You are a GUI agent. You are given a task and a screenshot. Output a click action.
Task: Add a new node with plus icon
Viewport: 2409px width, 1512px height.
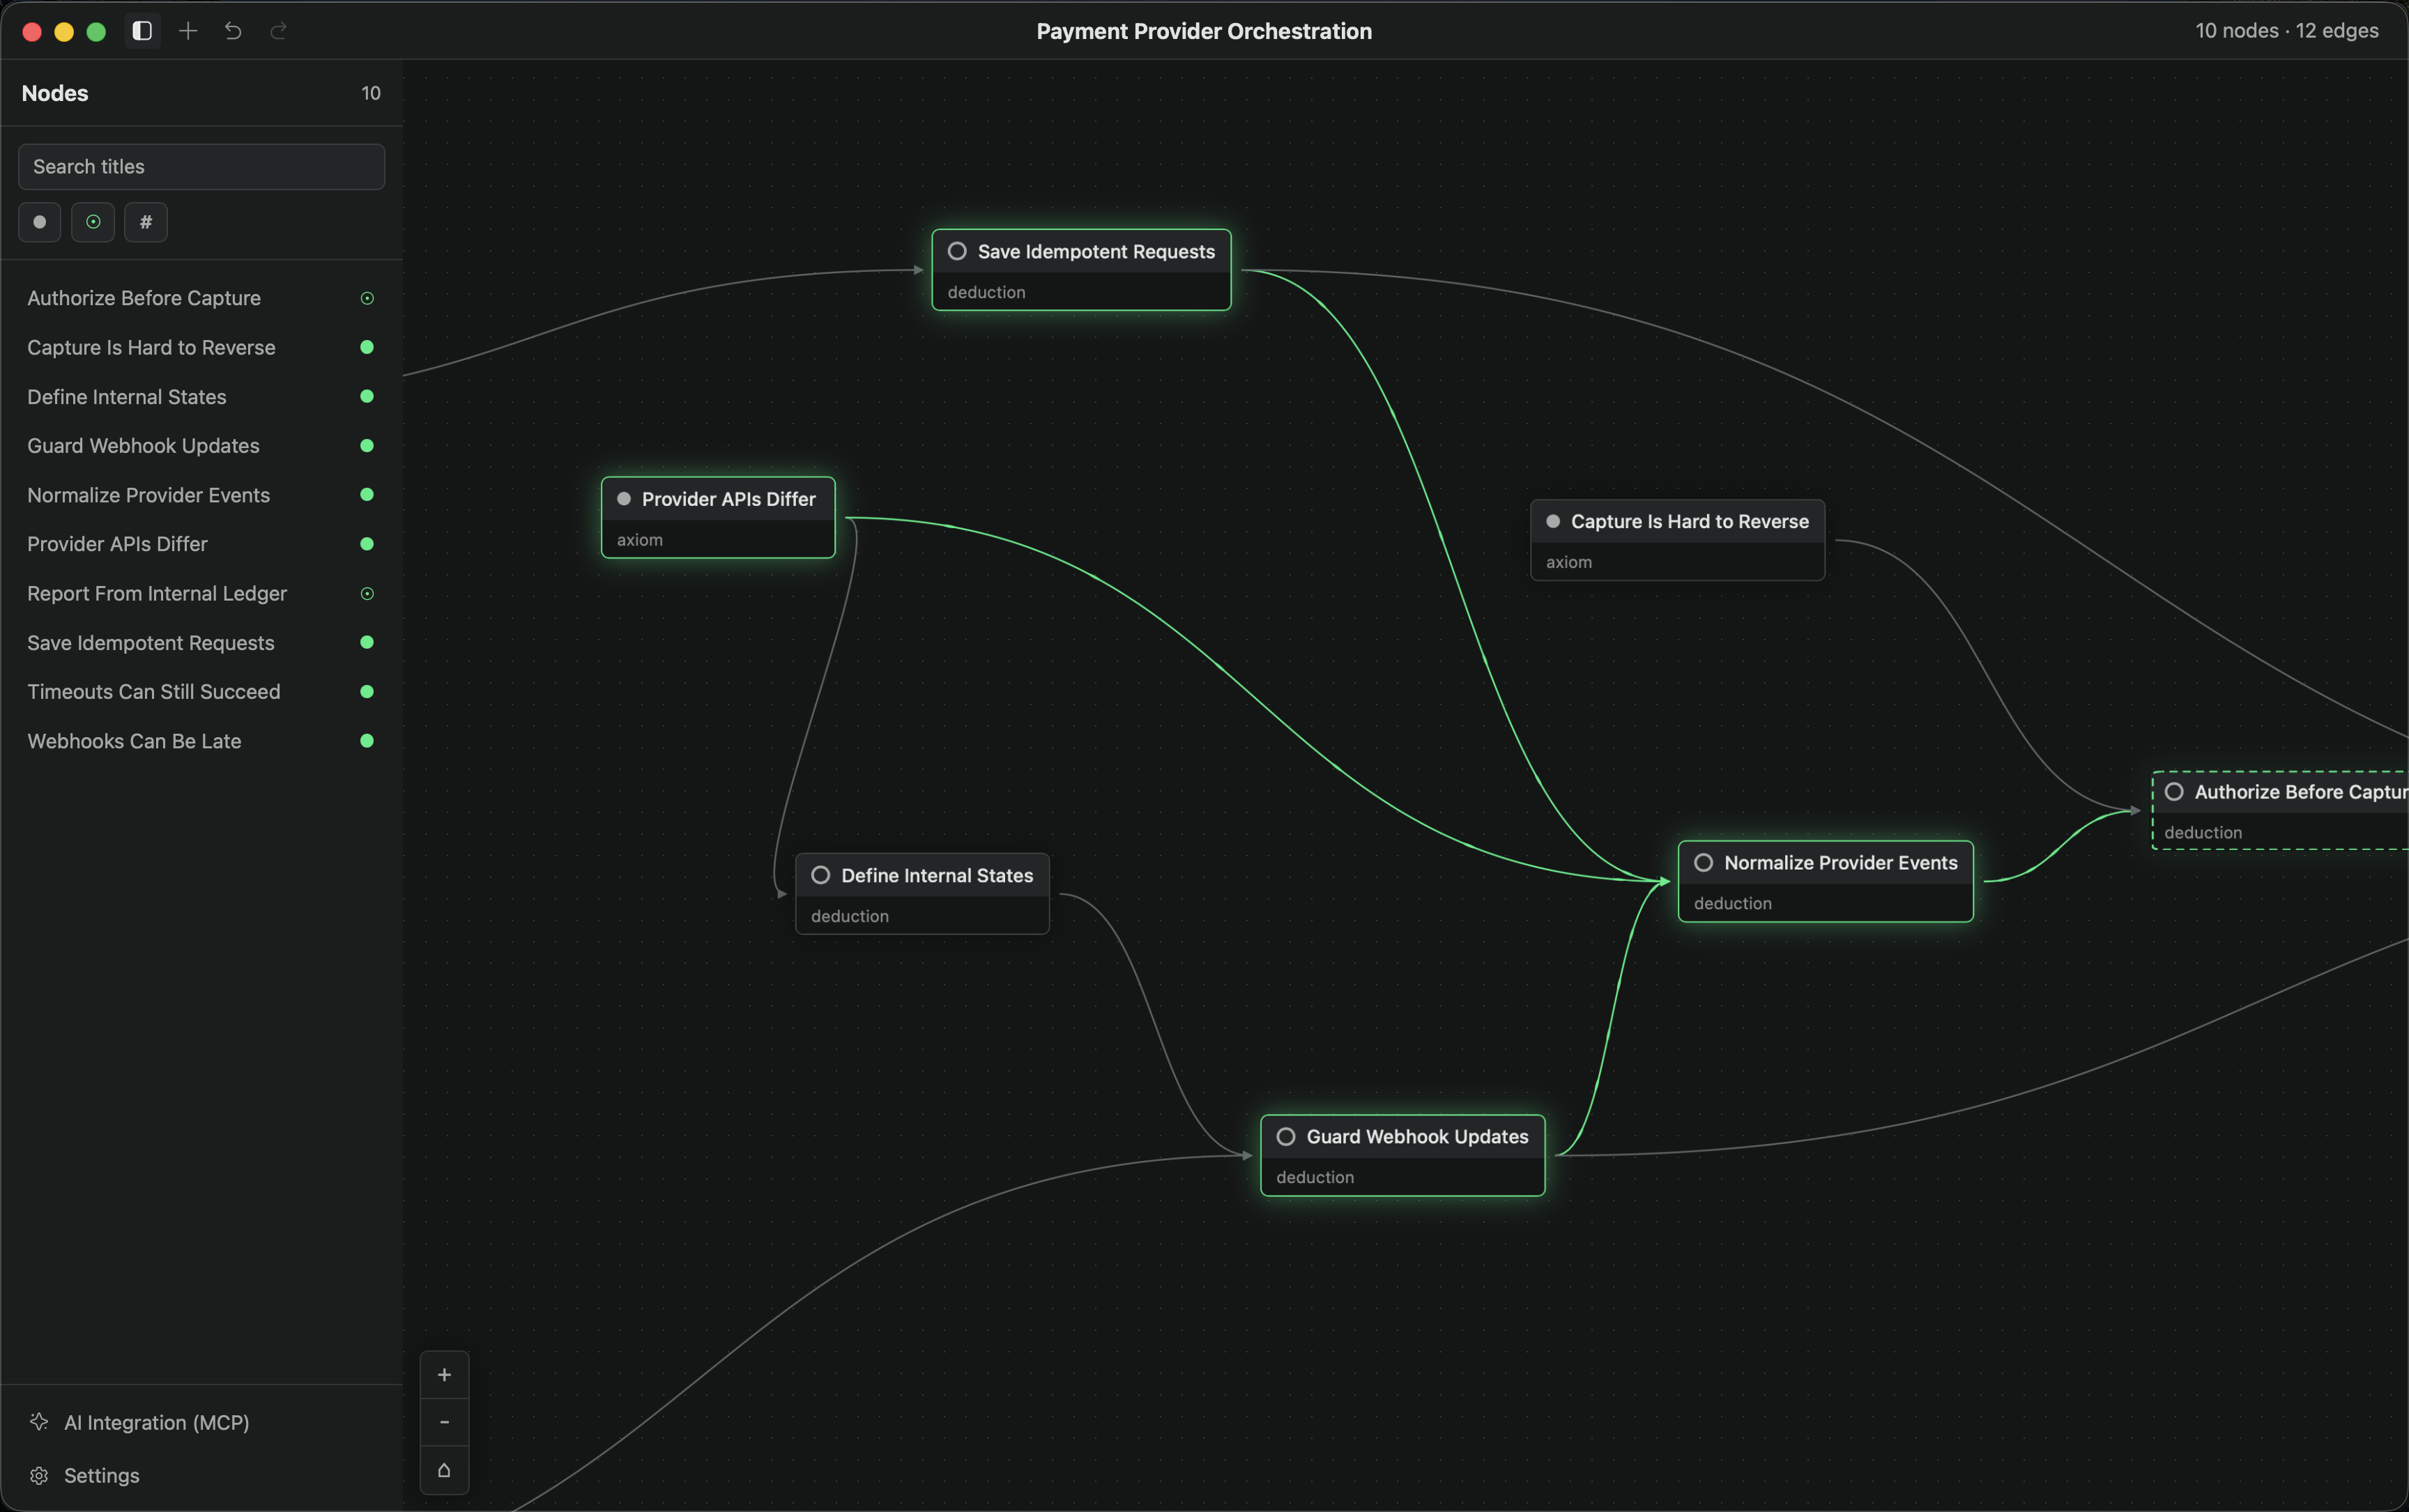coord(188,31)
